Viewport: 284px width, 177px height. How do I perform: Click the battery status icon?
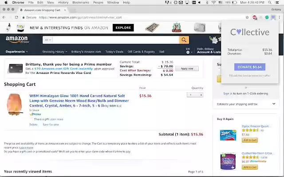pos(234,3)
